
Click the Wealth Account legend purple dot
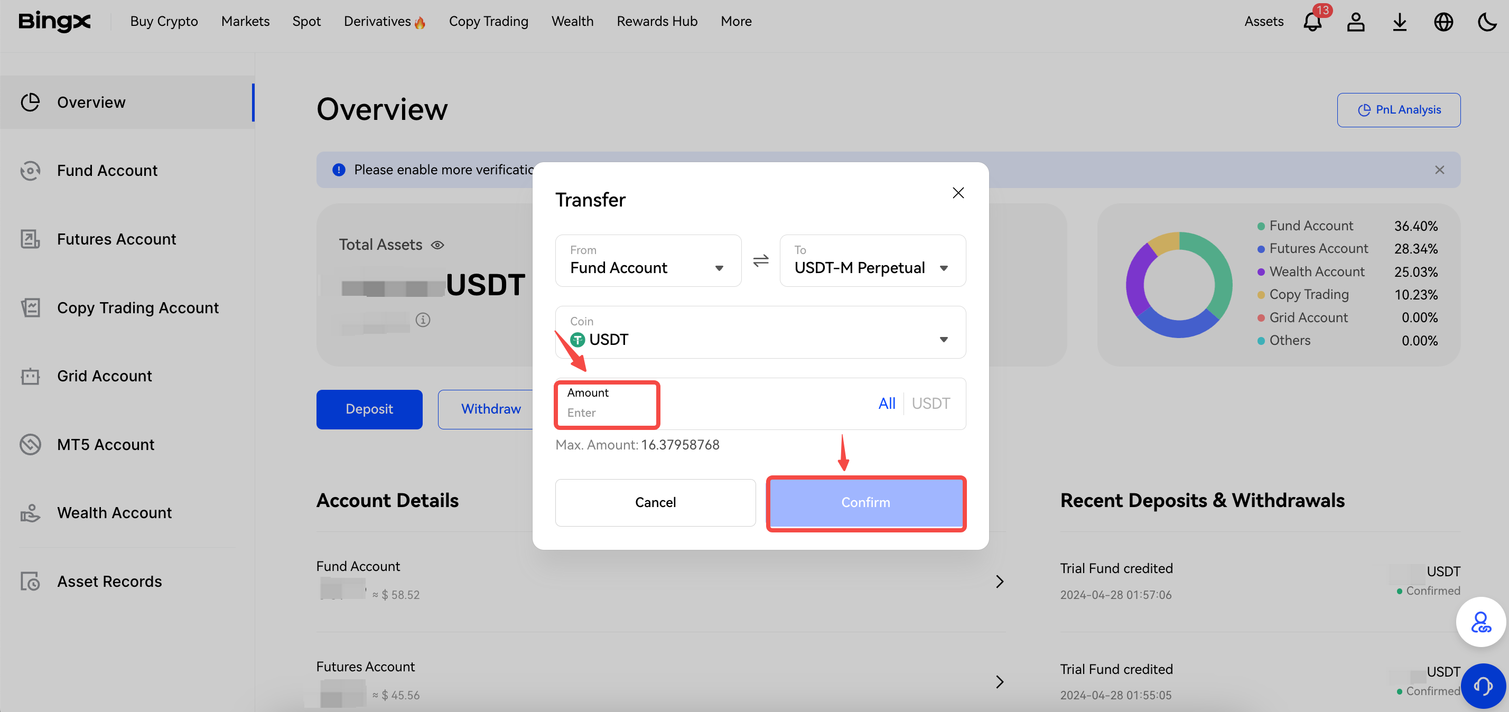(x=1261, y=271)
